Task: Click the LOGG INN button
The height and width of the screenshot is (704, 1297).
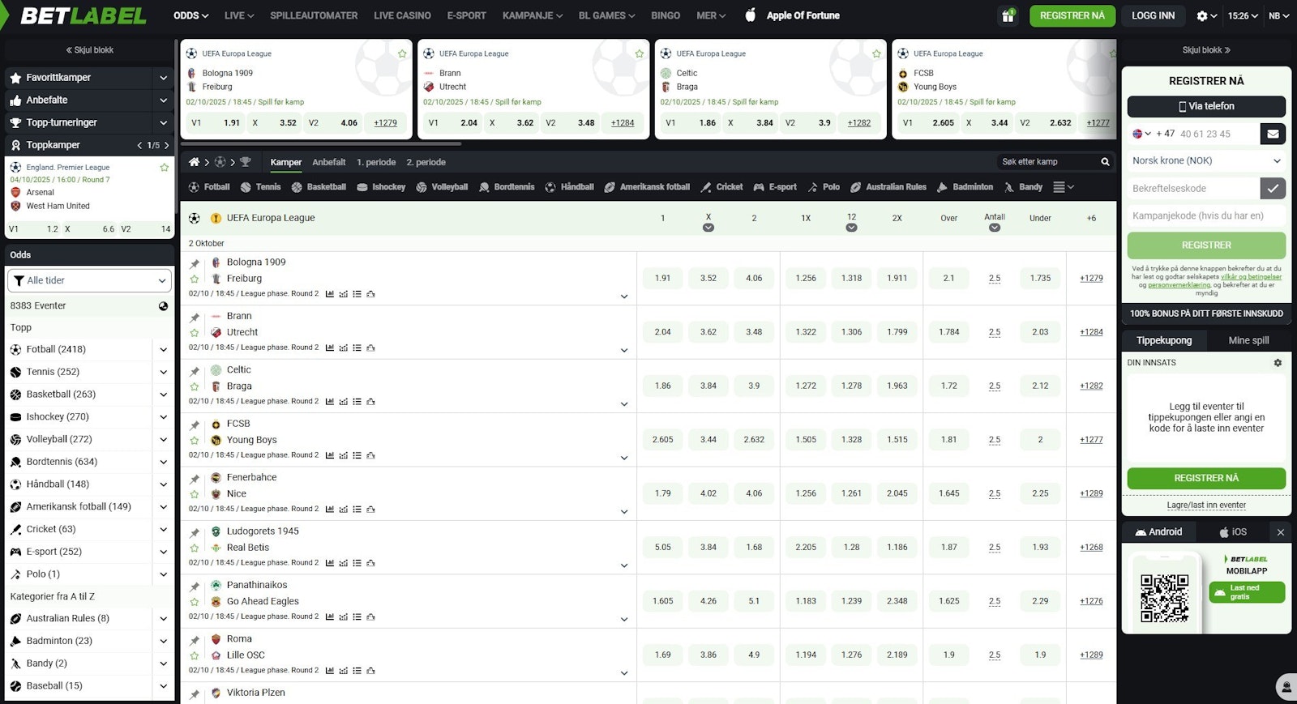Action: [1153, 15]
